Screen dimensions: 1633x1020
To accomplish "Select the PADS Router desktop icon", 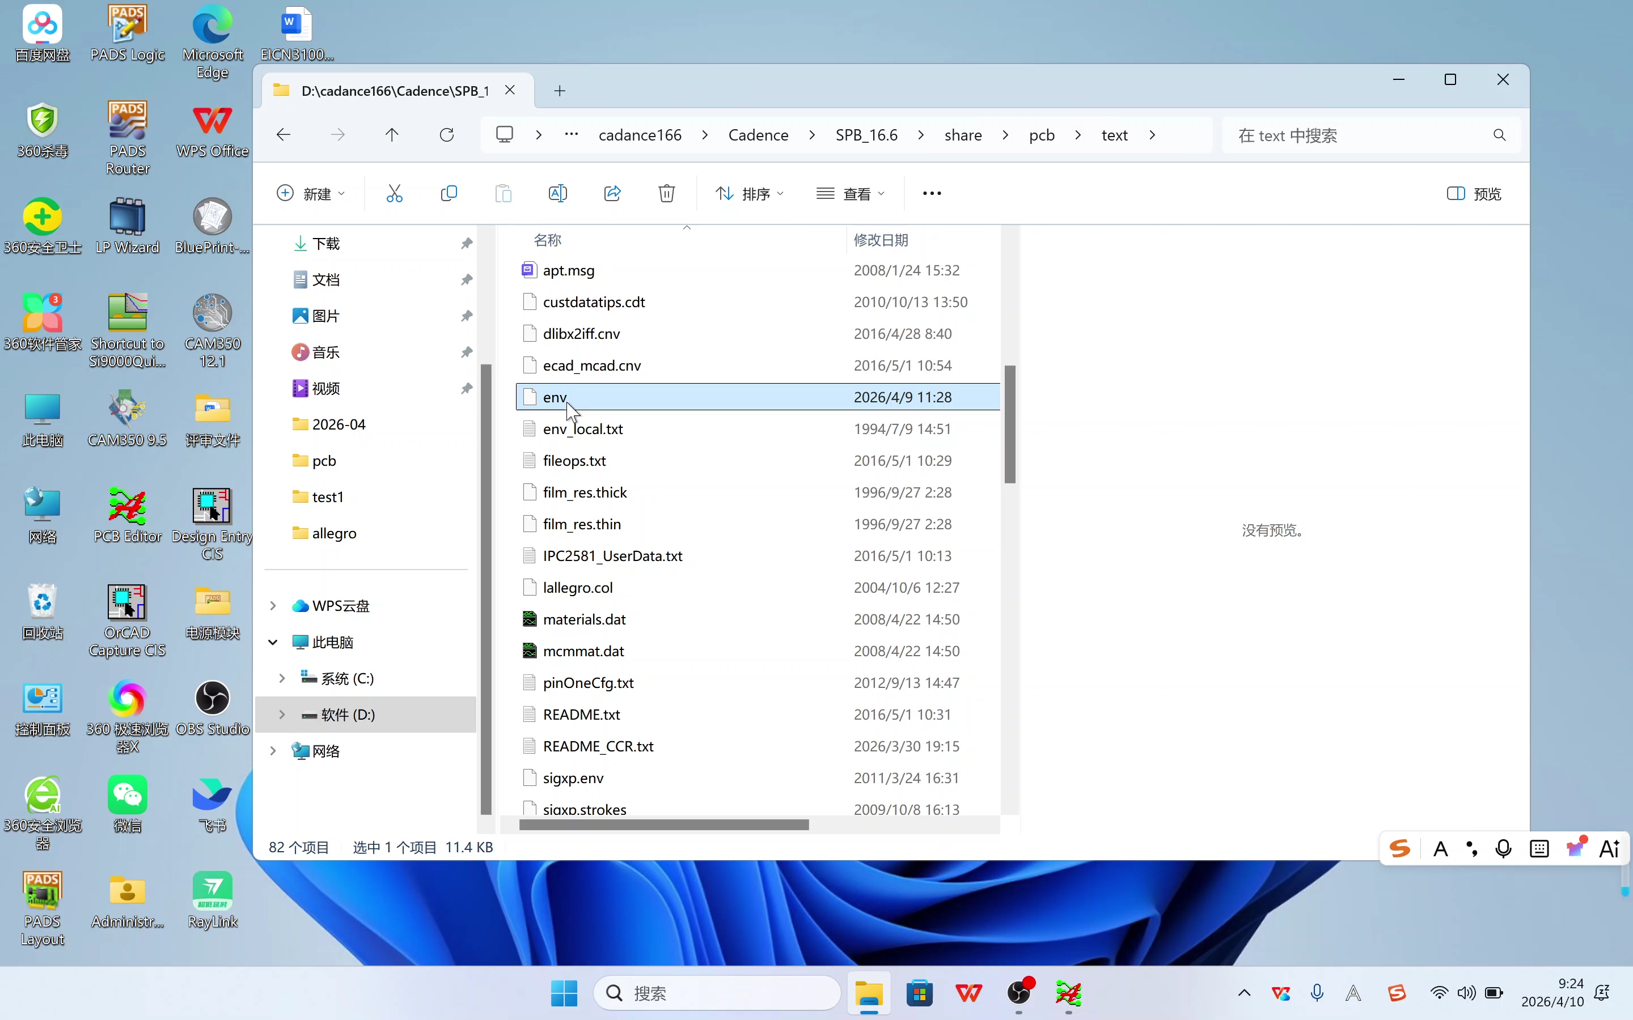I will (x=128, y=139).
